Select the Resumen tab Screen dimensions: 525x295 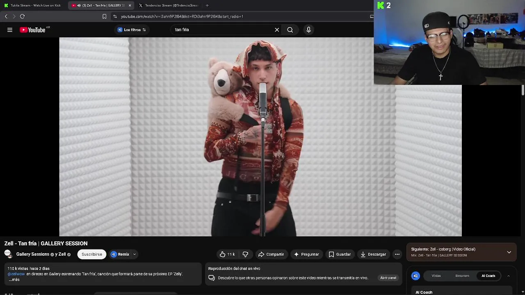coord(462,276)
